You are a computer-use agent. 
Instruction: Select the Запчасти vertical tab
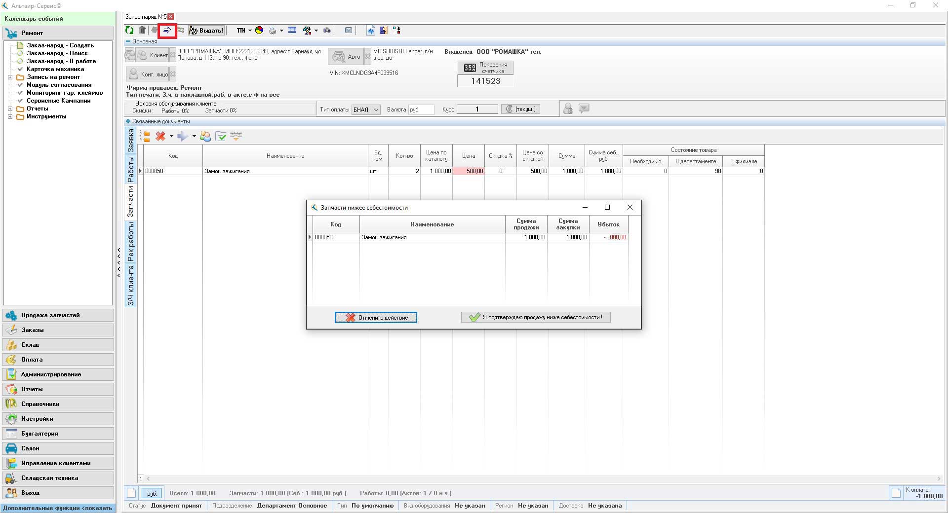130,202
